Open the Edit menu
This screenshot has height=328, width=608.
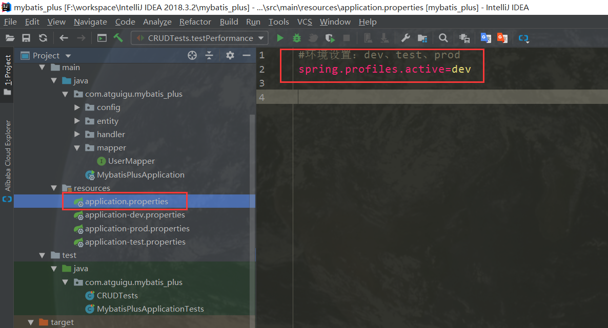[32, 22]
